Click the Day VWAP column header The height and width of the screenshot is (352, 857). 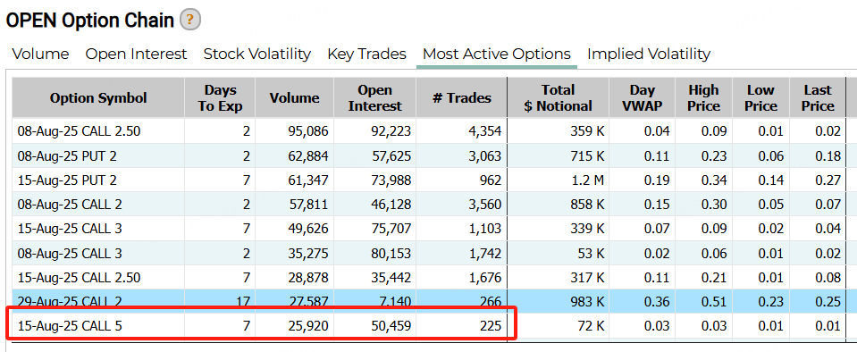[642, 98]
